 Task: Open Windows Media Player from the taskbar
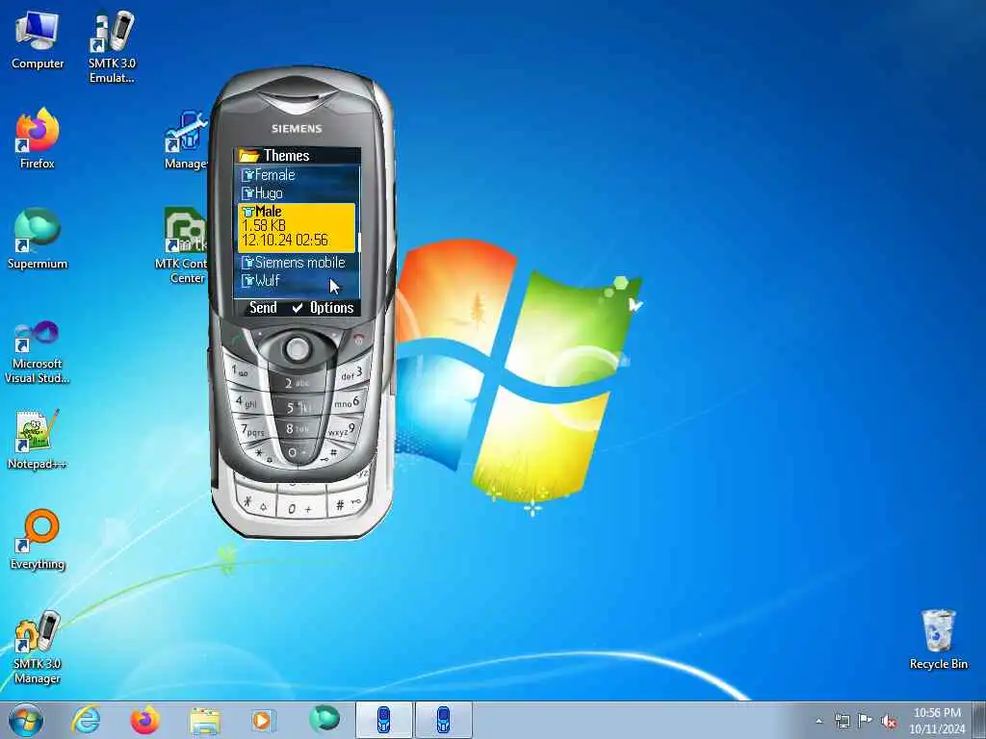coord(263,720)
